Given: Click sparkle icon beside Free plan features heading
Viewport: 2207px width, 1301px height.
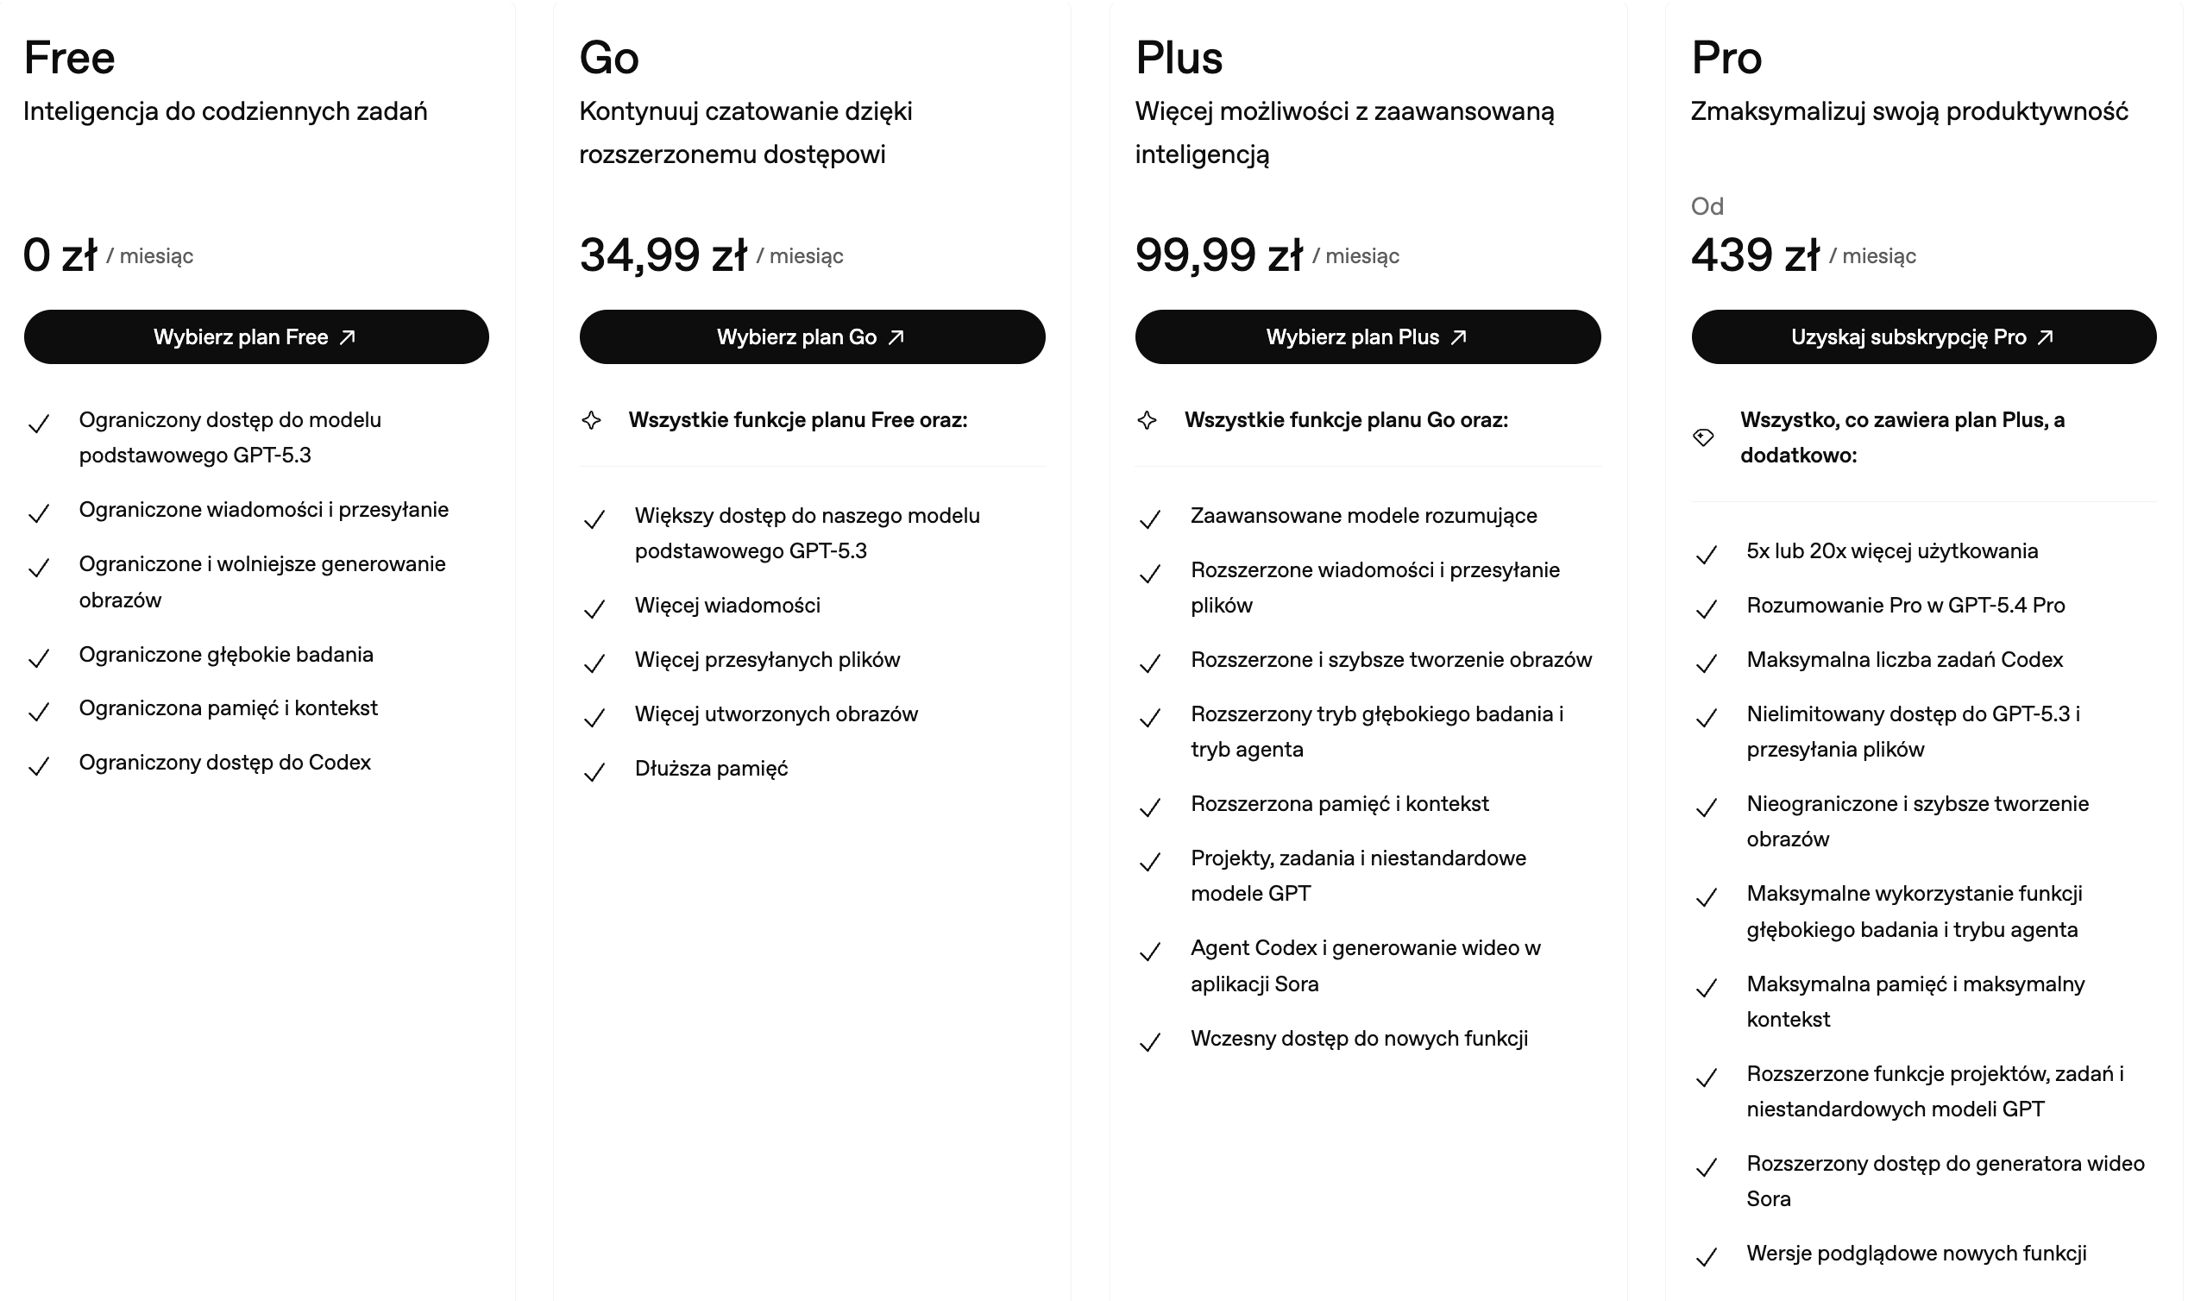Looking at the screenshot, I should pos(592,421).
